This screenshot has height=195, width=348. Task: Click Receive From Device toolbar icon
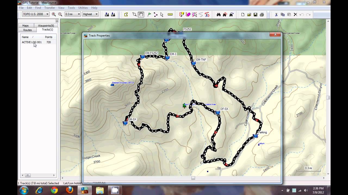tap(113, 14)
